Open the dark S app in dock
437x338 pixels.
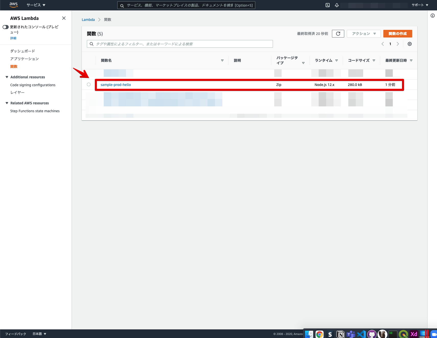coord(330,334)
